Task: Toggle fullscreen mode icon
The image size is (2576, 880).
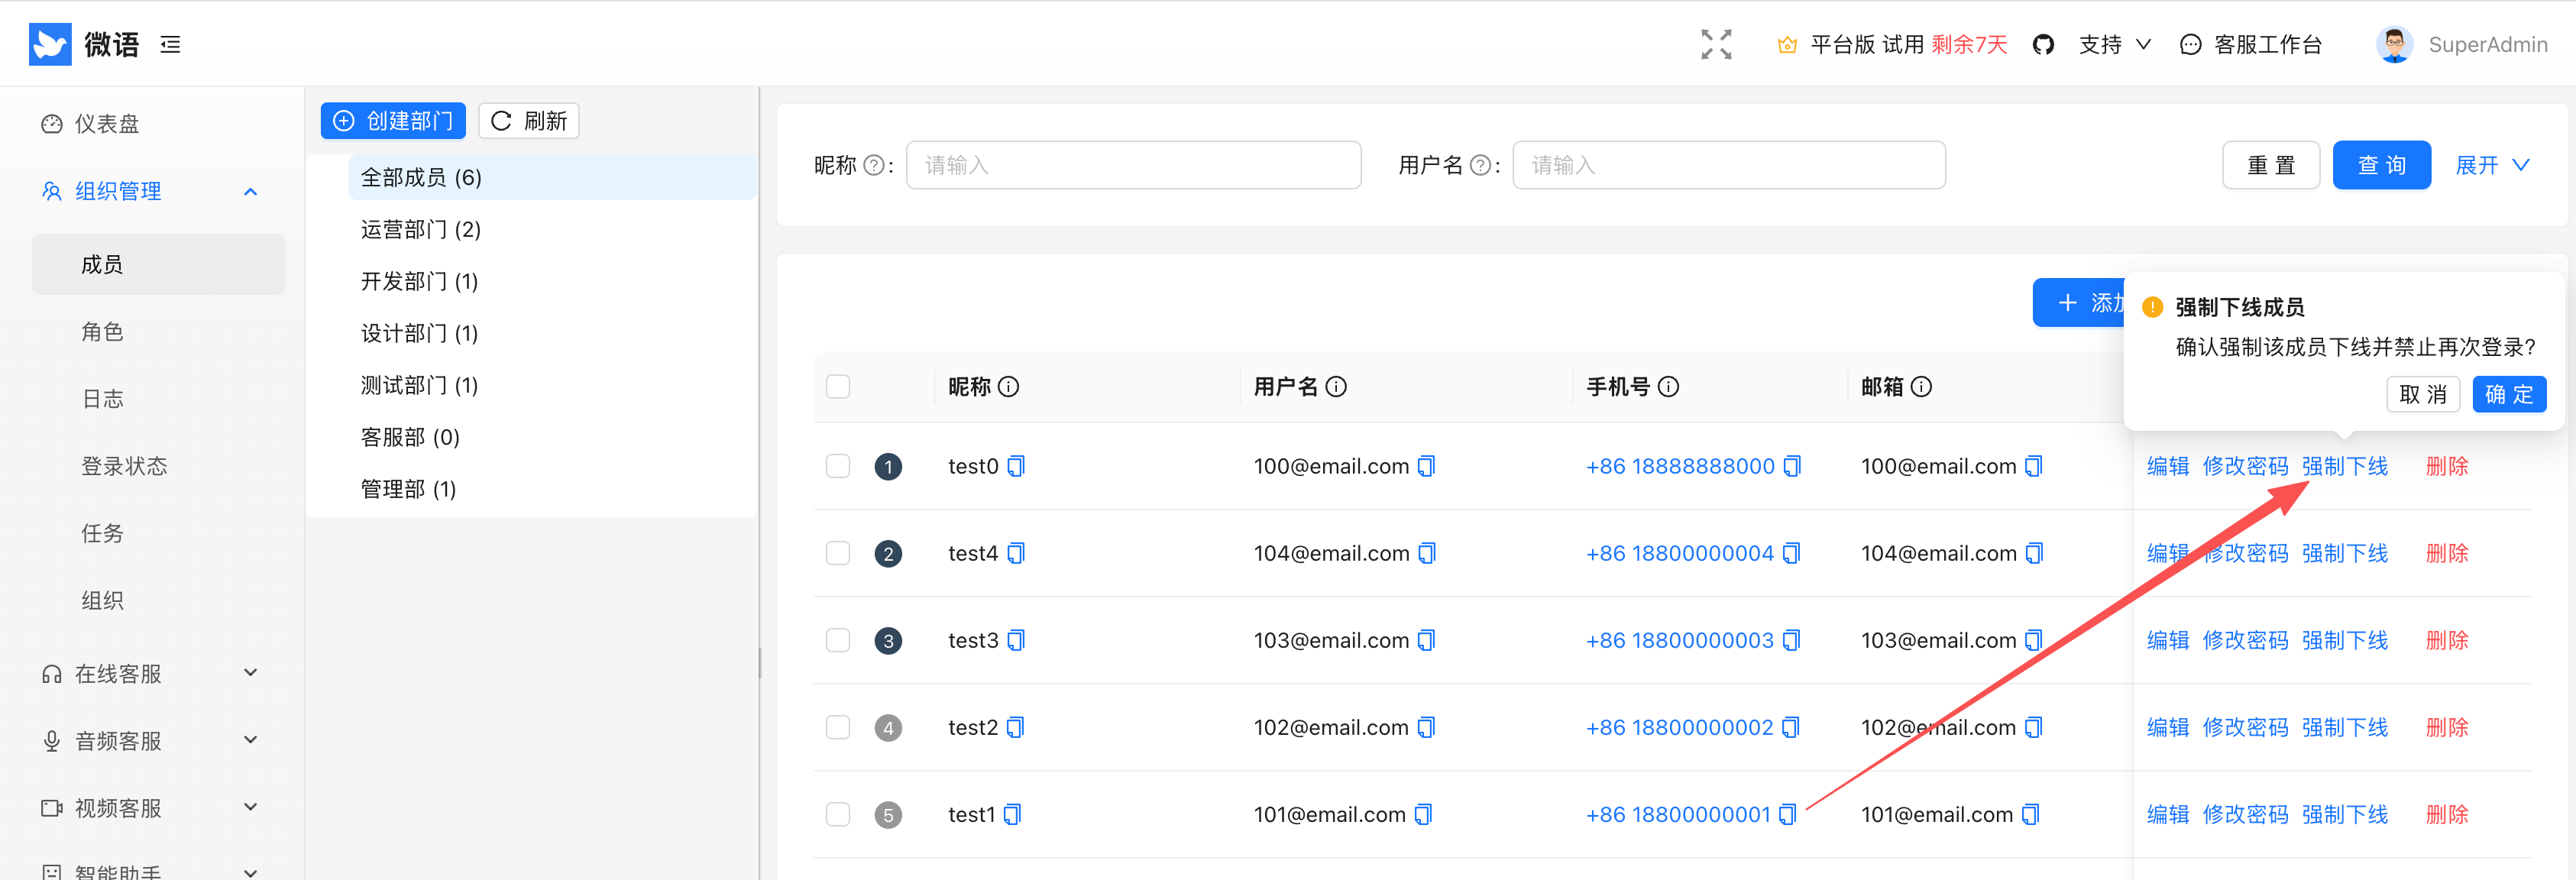Action: [1716, 44]
